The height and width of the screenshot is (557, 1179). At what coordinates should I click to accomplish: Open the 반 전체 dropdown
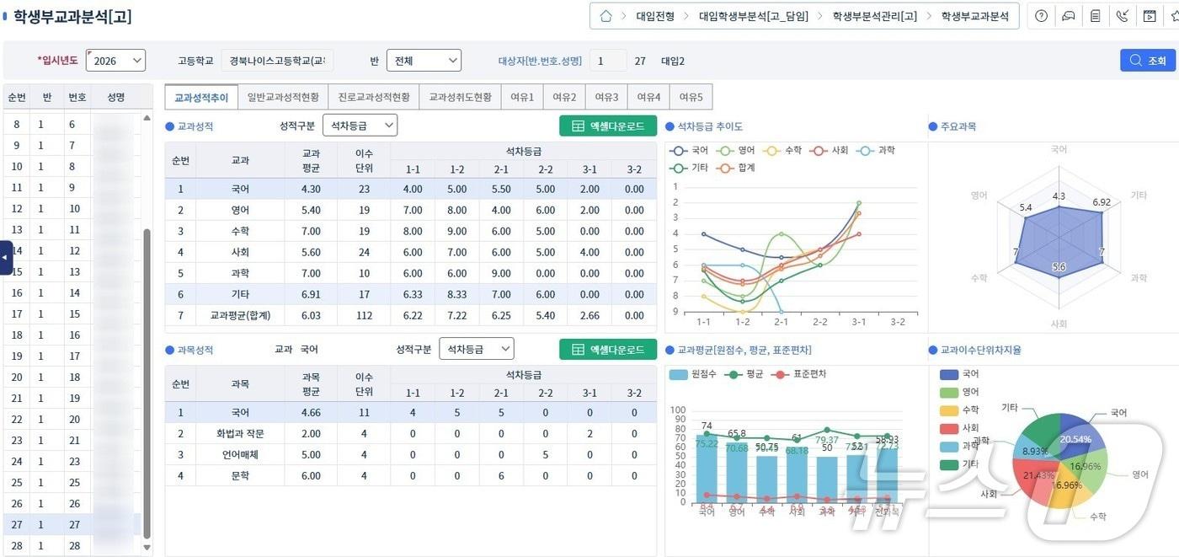[x=424, y=60]
